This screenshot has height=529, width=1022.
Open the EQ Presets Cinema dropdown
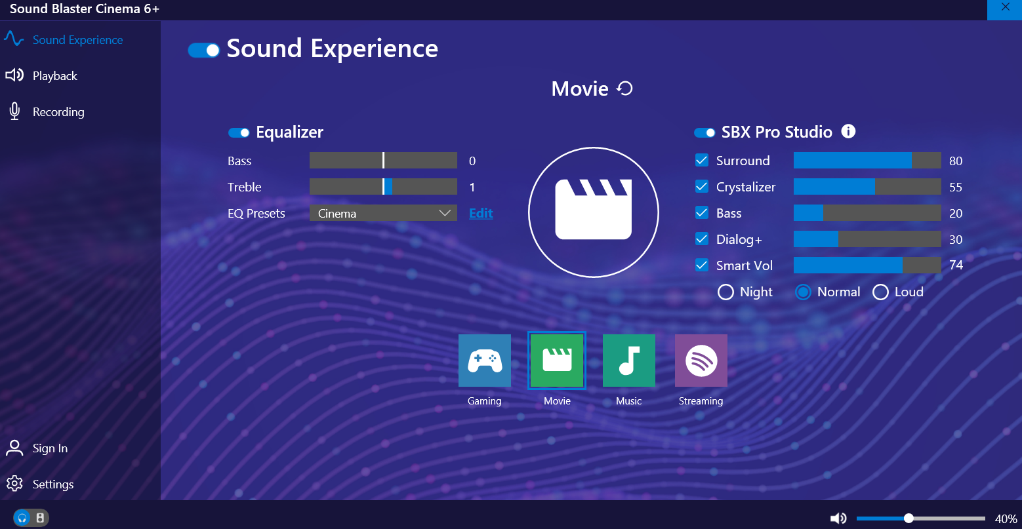click(x=383, y=213)
